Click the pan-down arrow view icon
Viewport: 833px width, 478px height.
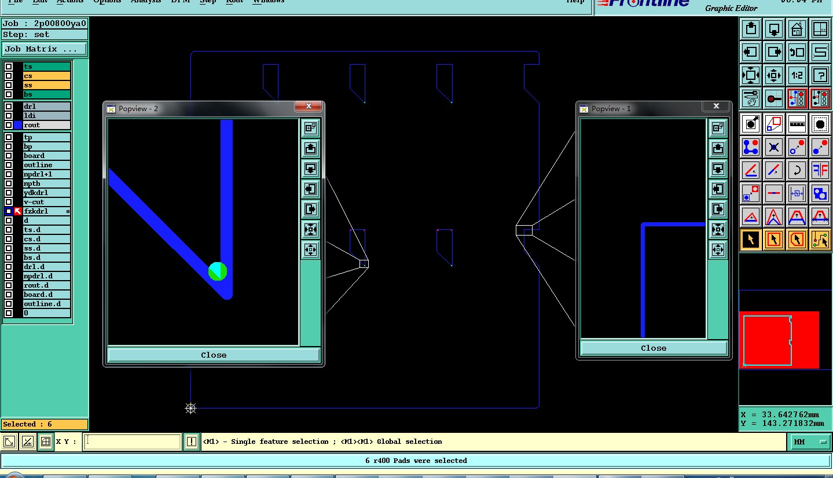(x=774, y=28)
